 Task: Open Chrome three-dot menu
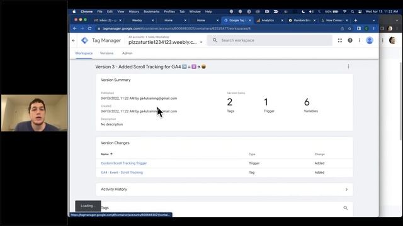373,28
